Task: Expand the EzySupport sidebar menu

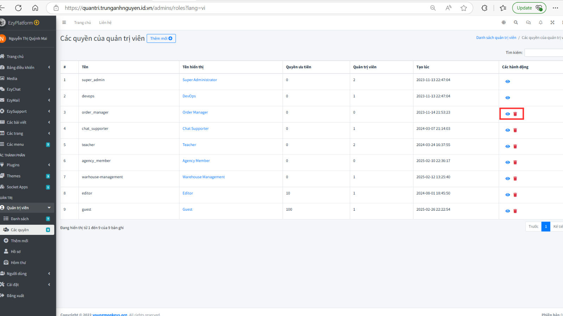Action: coord(27,111)
